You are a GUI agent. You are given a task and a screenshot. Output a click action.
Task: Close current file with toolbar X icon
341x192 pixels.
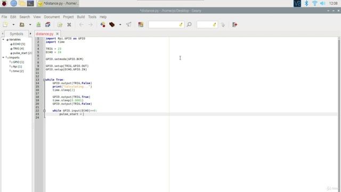pyautogui.click(x=69, y=25)
